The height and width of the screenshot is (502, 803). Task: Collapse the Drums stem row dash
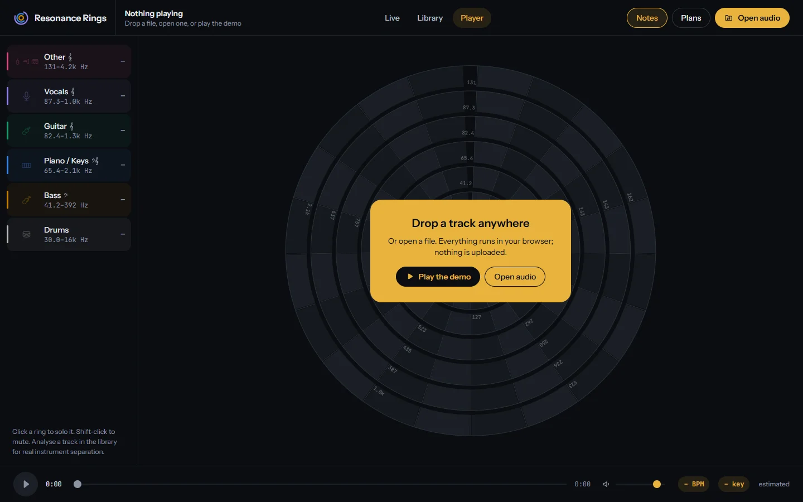(123, 234)
